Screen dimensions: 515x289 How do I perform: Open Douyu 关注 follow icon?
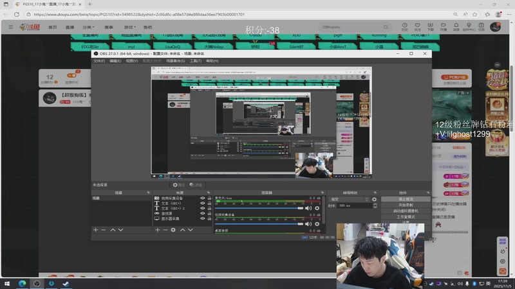coord(417,27)
